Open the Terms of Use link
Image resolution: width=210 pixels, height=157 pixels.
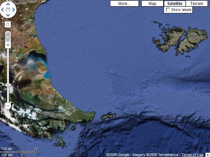coord(192,155)
